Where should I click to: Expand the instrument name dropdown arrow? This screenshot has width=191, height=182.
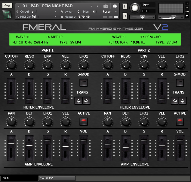(x=19, y=6)
